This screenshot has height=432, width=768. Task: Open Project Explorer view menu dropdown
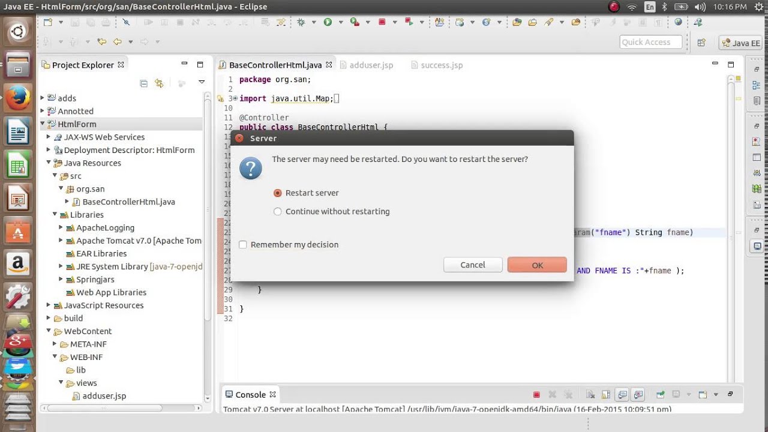coord(202,83)
